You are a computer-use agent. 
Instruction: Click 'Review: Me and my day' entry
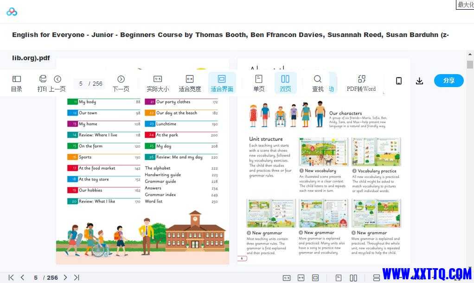pos(181,157)
